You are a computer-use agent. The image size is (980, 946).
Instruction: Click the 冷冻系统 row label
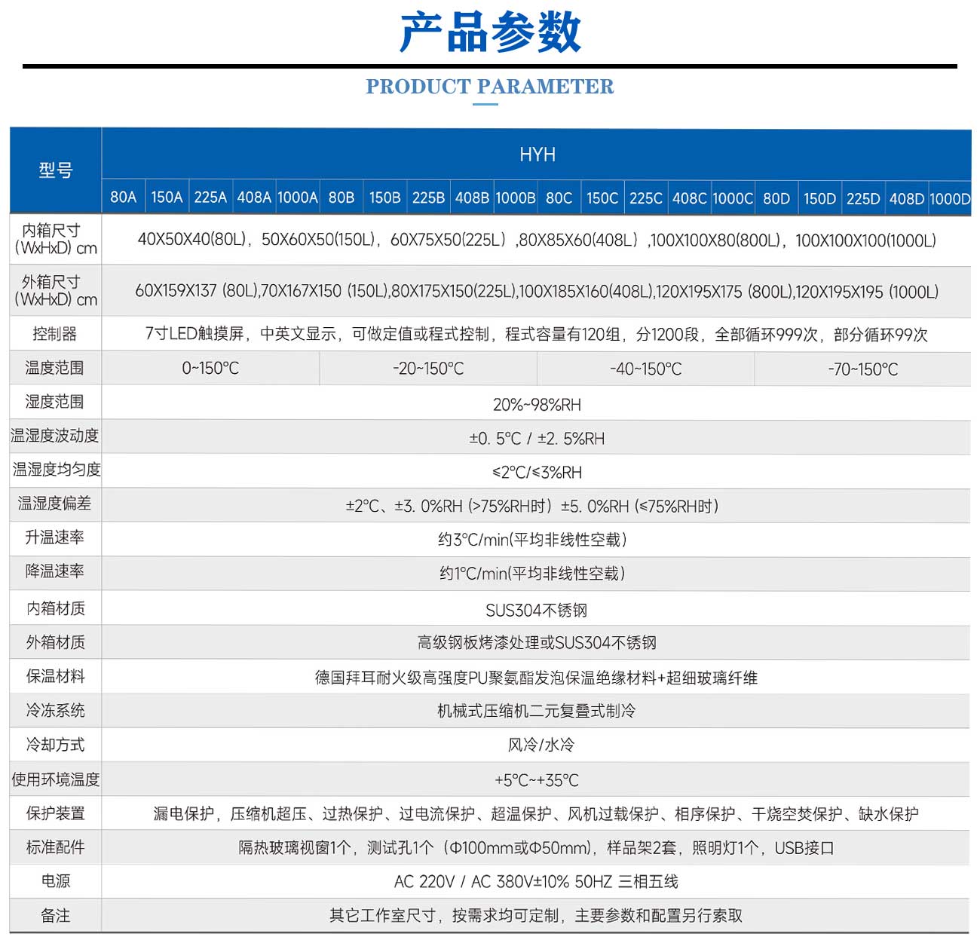56,710
